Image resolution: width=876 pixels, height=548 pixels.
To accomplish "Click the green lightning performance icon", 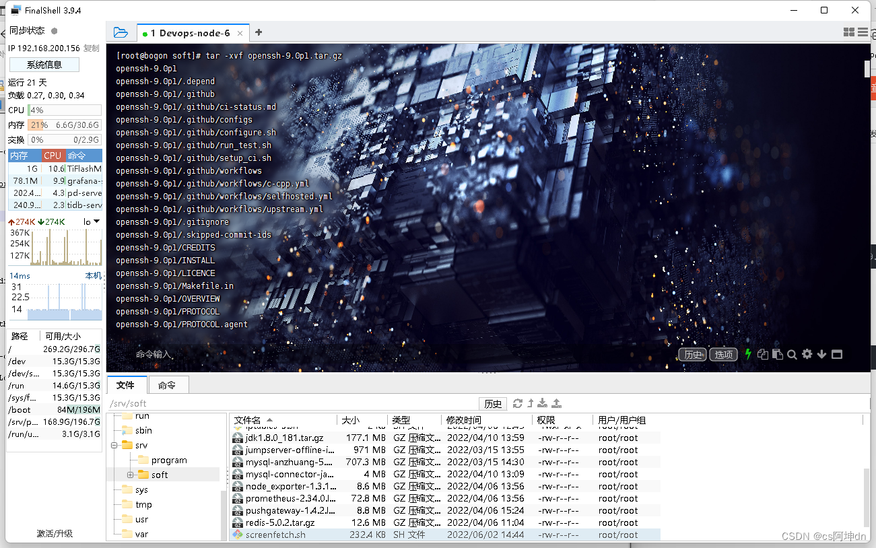I will (748, 354).
